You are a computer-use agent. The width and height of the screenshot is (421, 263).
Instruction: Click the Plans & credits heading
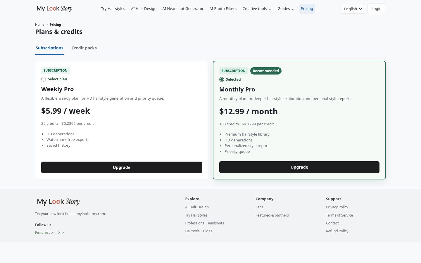click(x=59, y=32)
